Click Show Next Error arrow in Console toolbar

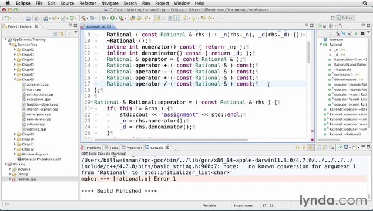(297, 148)
